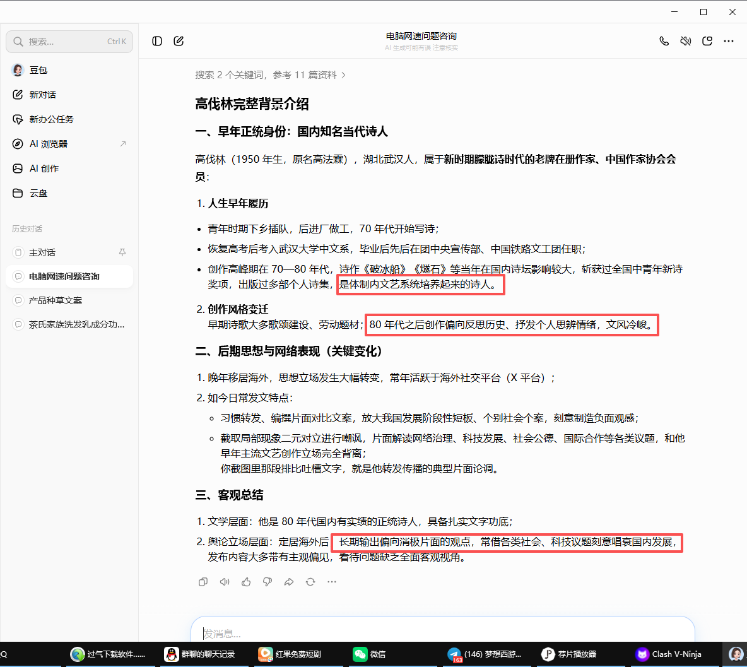Toggle the sidebar collapse icon

pos(156,41)
